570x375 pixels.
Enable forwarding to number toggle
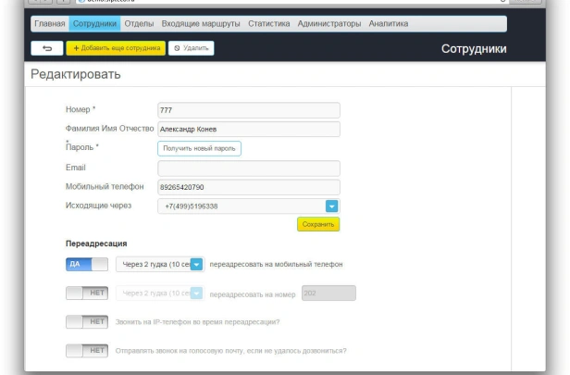pos(87,293)
